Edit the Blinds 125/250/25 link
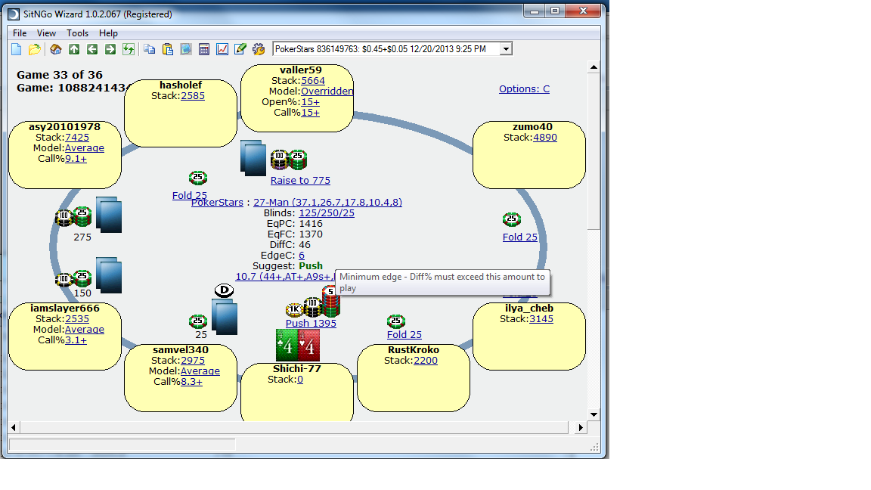The height and width of the screenshot is (490, 871). coord(327,213)
